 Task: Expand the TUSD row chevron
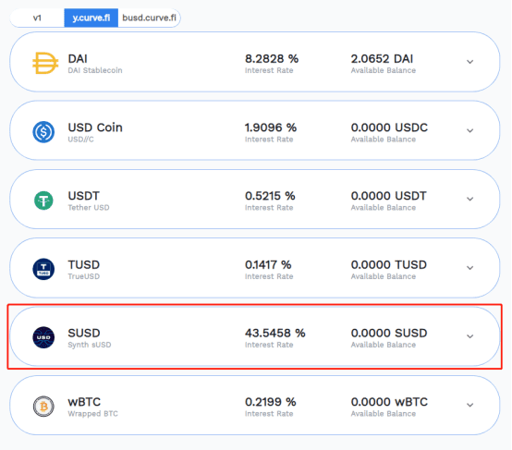click(469, 268)
